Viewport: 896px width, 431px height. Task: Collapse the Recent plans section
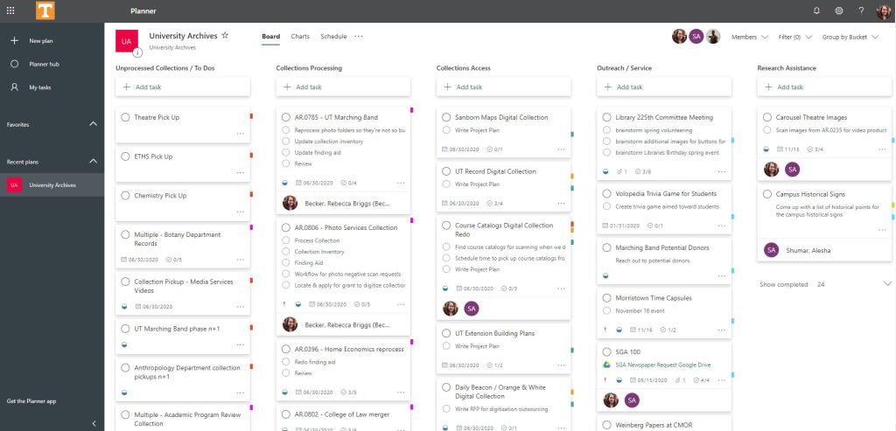click(93, 162)
